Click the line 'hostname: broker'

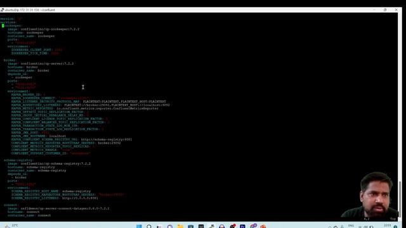23,67
